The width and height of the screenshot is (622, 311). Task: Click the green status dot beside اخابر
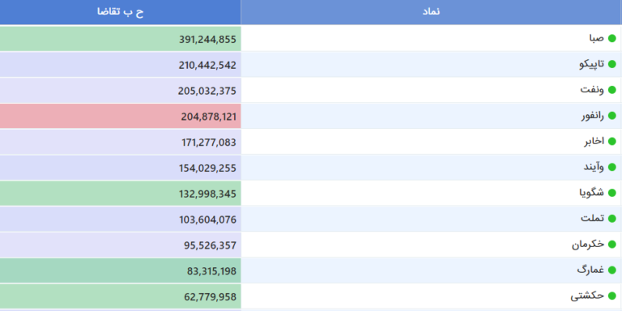[x=612, y=142]
